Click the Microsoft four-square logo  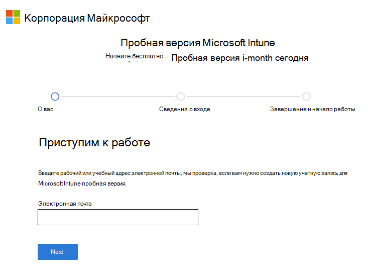click(13, 17)
